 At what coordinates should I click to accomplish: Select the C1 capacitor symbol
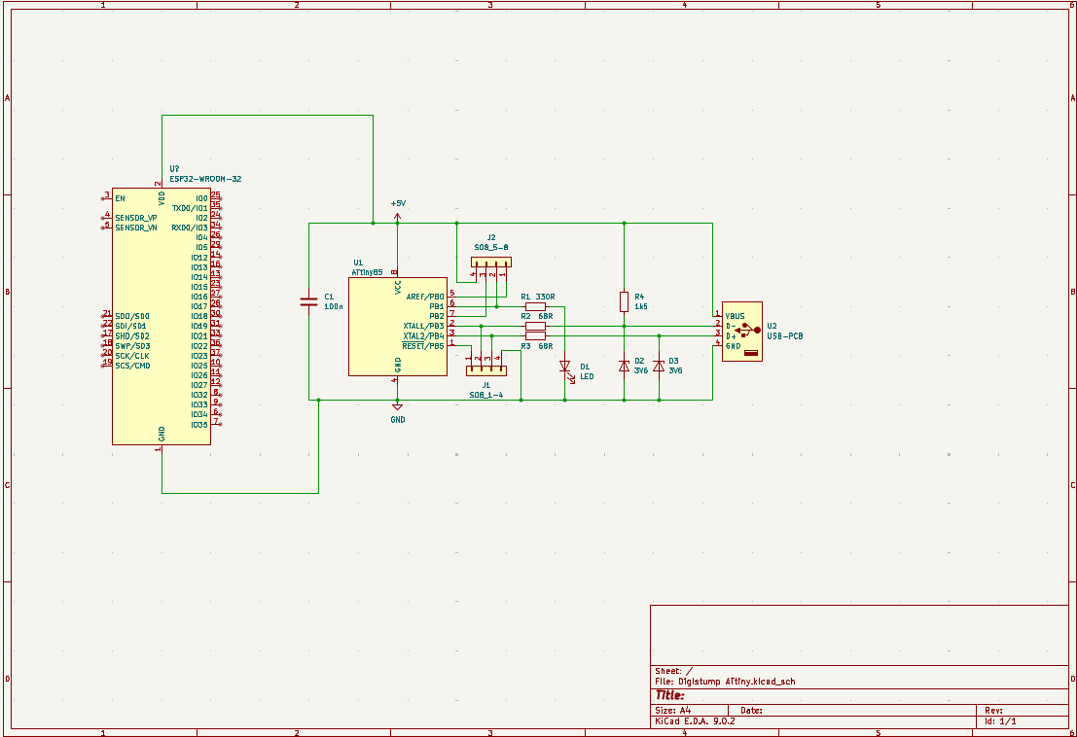(x=308, y=301)
